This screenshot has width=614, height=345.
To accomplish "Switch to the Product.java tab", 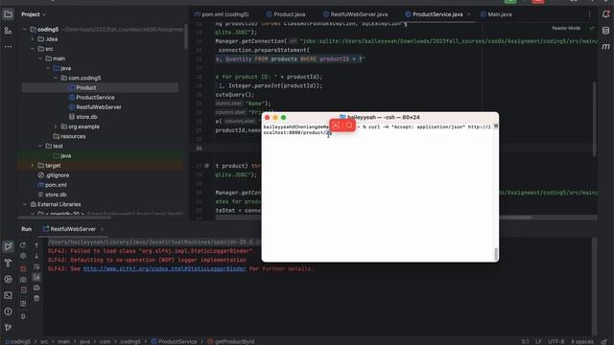I will point(286,14).
